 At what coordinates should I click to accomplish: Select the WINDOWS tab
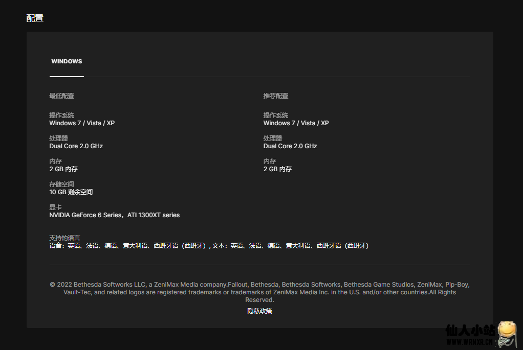(67, 61)
